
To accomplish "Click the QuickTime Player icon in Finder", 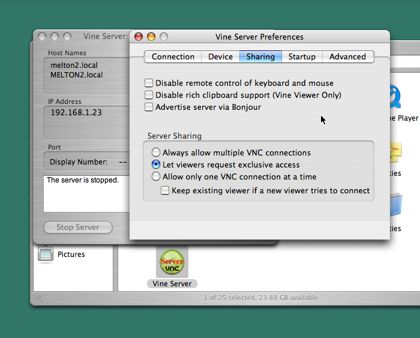I will (395, 97).
